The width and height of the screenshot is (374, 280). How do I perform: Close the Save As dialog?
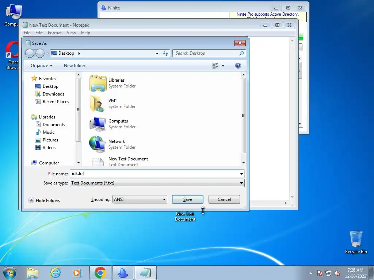(240, 43)
